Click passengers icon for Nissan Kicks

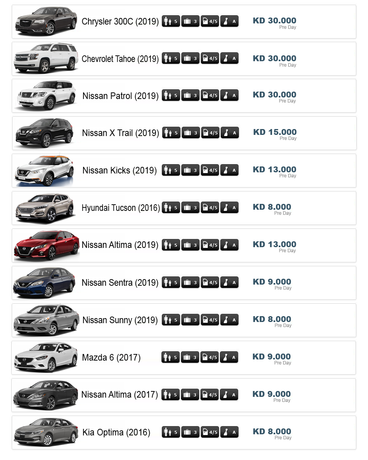171,170
